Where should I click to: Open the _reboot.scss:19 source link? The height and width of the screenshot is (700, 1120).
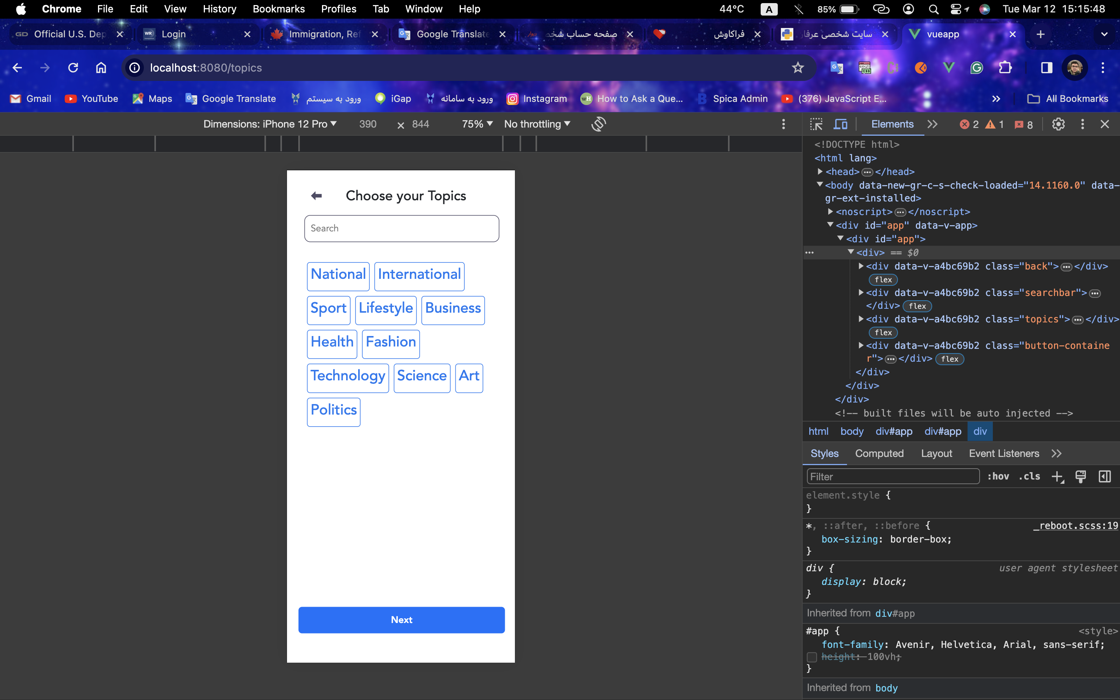coord(1076,525)
